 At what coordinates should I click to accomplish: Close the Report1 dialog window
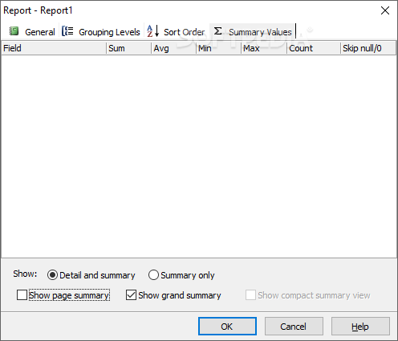[x=385, y=10]
